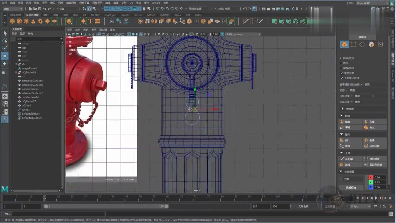Switch to the Bifrost shelf tab
Image resolution: width=396 pixels, height=223 pixels.
tap(138, 15)
